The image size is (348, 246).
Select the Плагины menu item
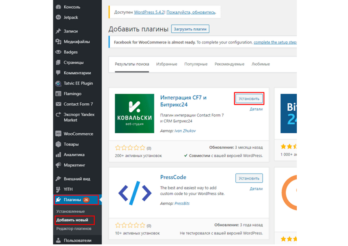[x=72, y=200]
